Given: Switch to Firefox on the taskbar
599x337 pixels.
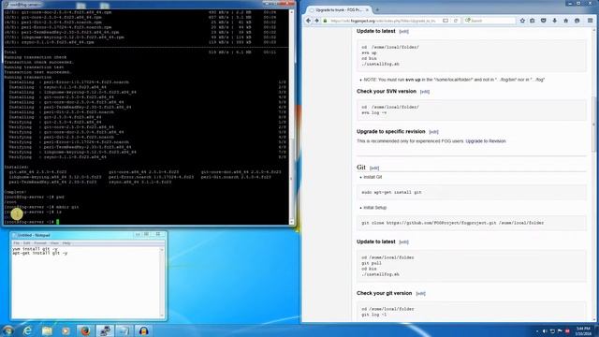Looking at the screenshot, I should [x=85, y=330].
